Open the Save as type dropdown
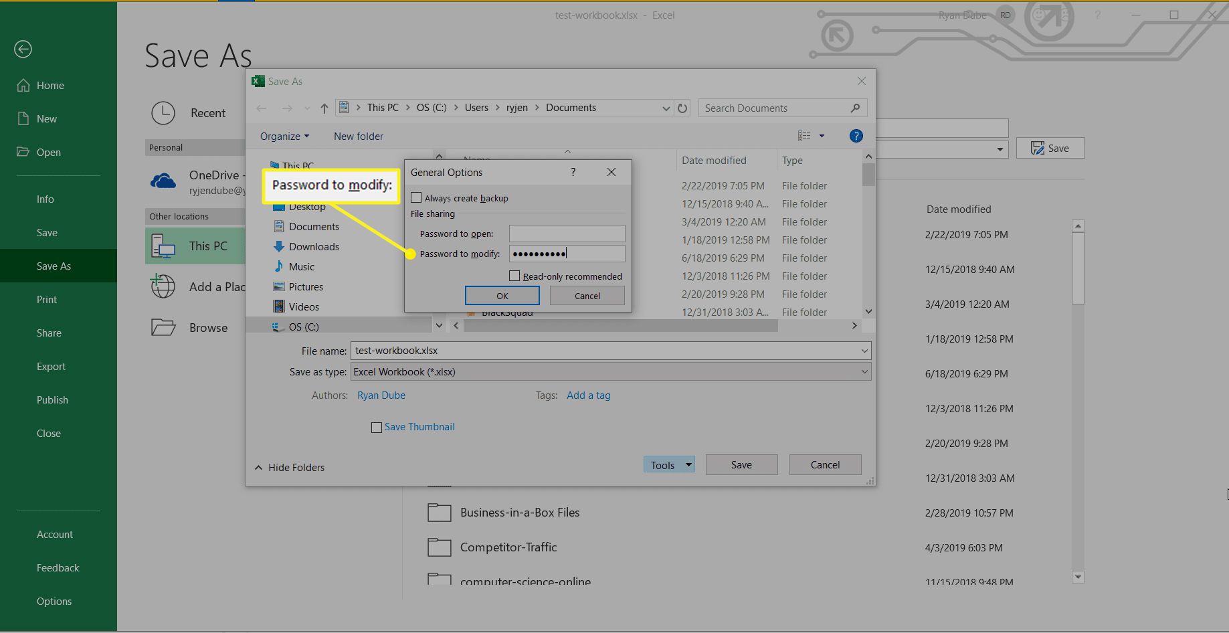1229x633 pixels. coord(864,371)
